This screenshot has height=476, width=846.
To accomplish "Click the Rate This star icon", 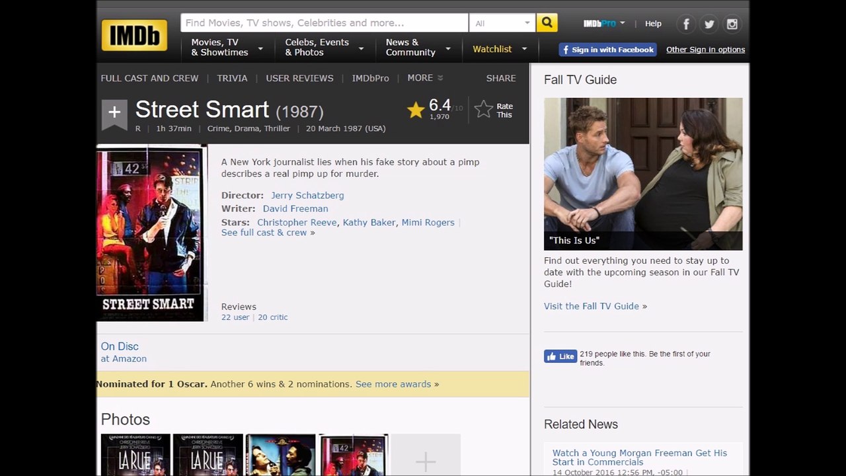I will coord(484,110).
